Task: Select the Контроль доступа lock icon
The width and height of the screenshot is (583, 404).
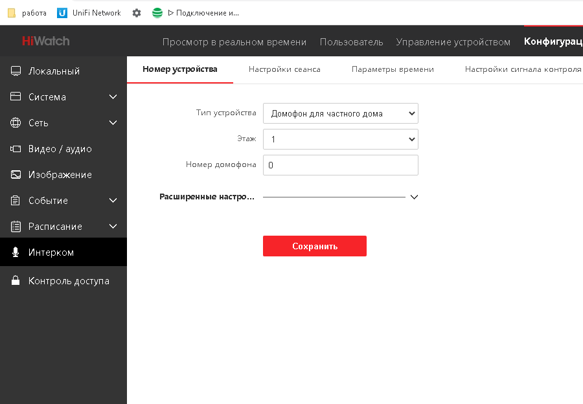Action: point(16,280)
